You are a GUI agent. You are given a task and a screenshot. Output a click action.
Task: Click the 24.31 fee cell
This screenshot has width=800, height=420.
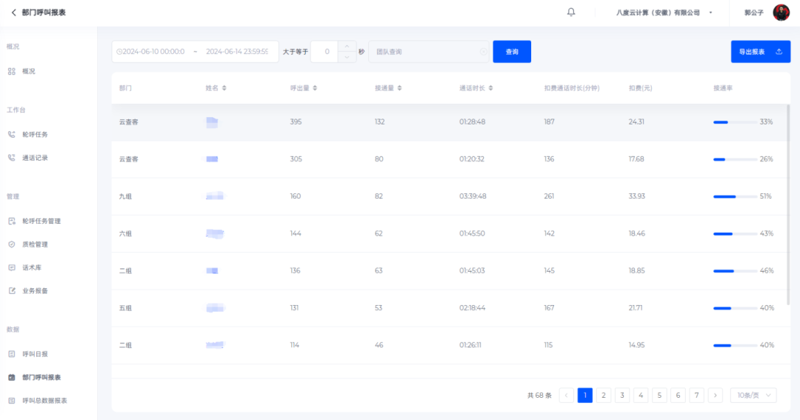coord(636,122)
